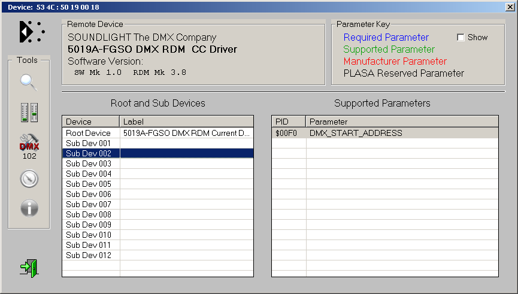This screenshot has width=518, height=294.
Task: Click the Required Parameter blue legend text
Action: coord(386,38)
